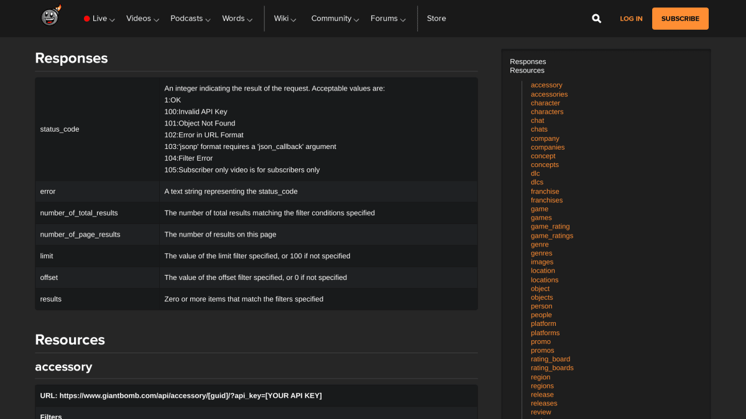The width and height of the screenshot is (746, 419).
Task: Open the accessory sidebar link
Action: [x=546, y=85]
